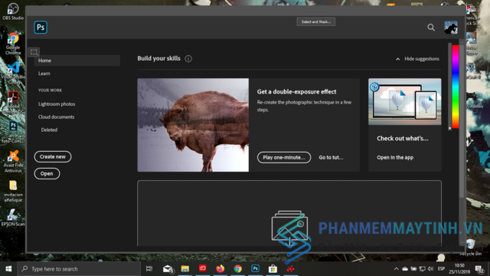Open the Mail app in the taskbar

pyautogui.click(x=168, y=269)
